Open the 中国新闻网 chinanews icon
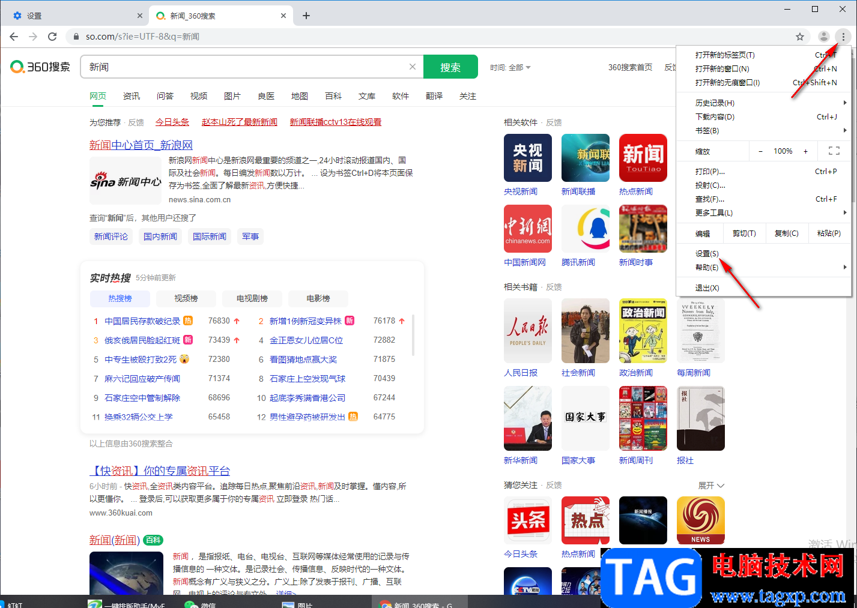Image resolution: width=857 pixels, height=608 pixels. point(528,229)
